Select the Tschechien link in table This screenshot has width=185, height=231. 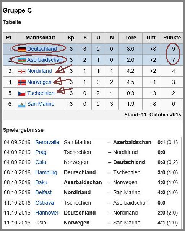click(41, 93)
